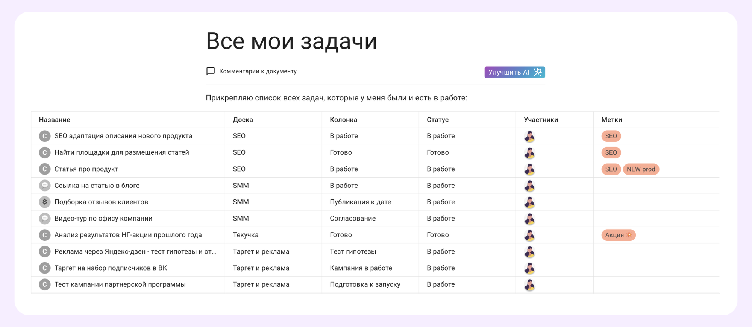Click participant avatar in Таргет на набор row
This screenshot has width=752, height=327.
coord(529,268)
